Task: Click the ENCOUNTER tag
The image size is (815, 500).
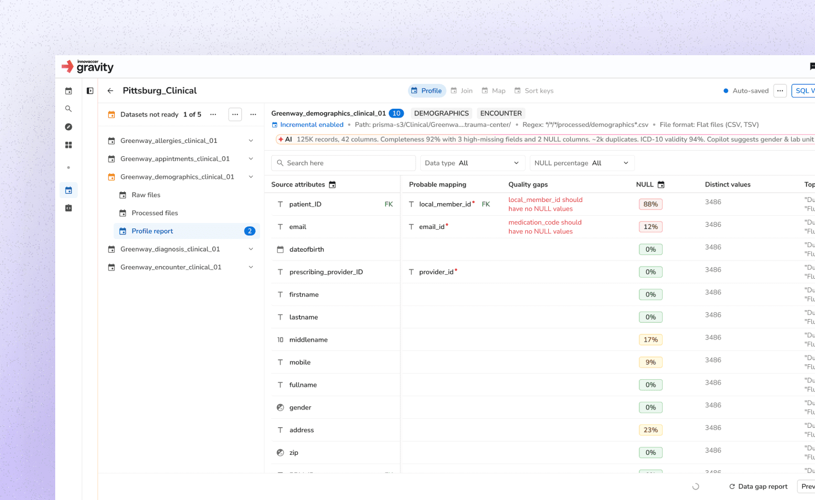Action: click(x=501, y=114)
